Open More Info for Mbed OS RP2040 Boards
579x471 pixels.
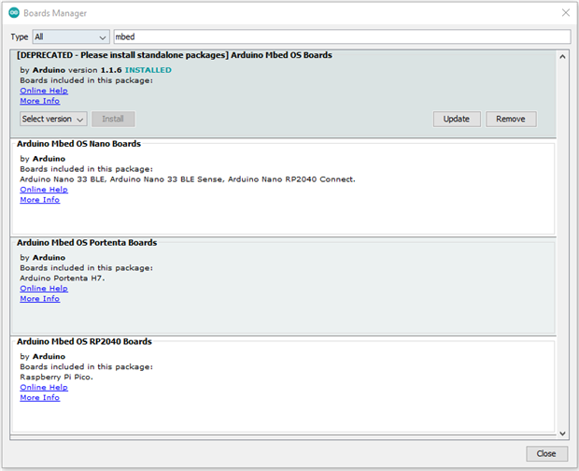(40, 397)
